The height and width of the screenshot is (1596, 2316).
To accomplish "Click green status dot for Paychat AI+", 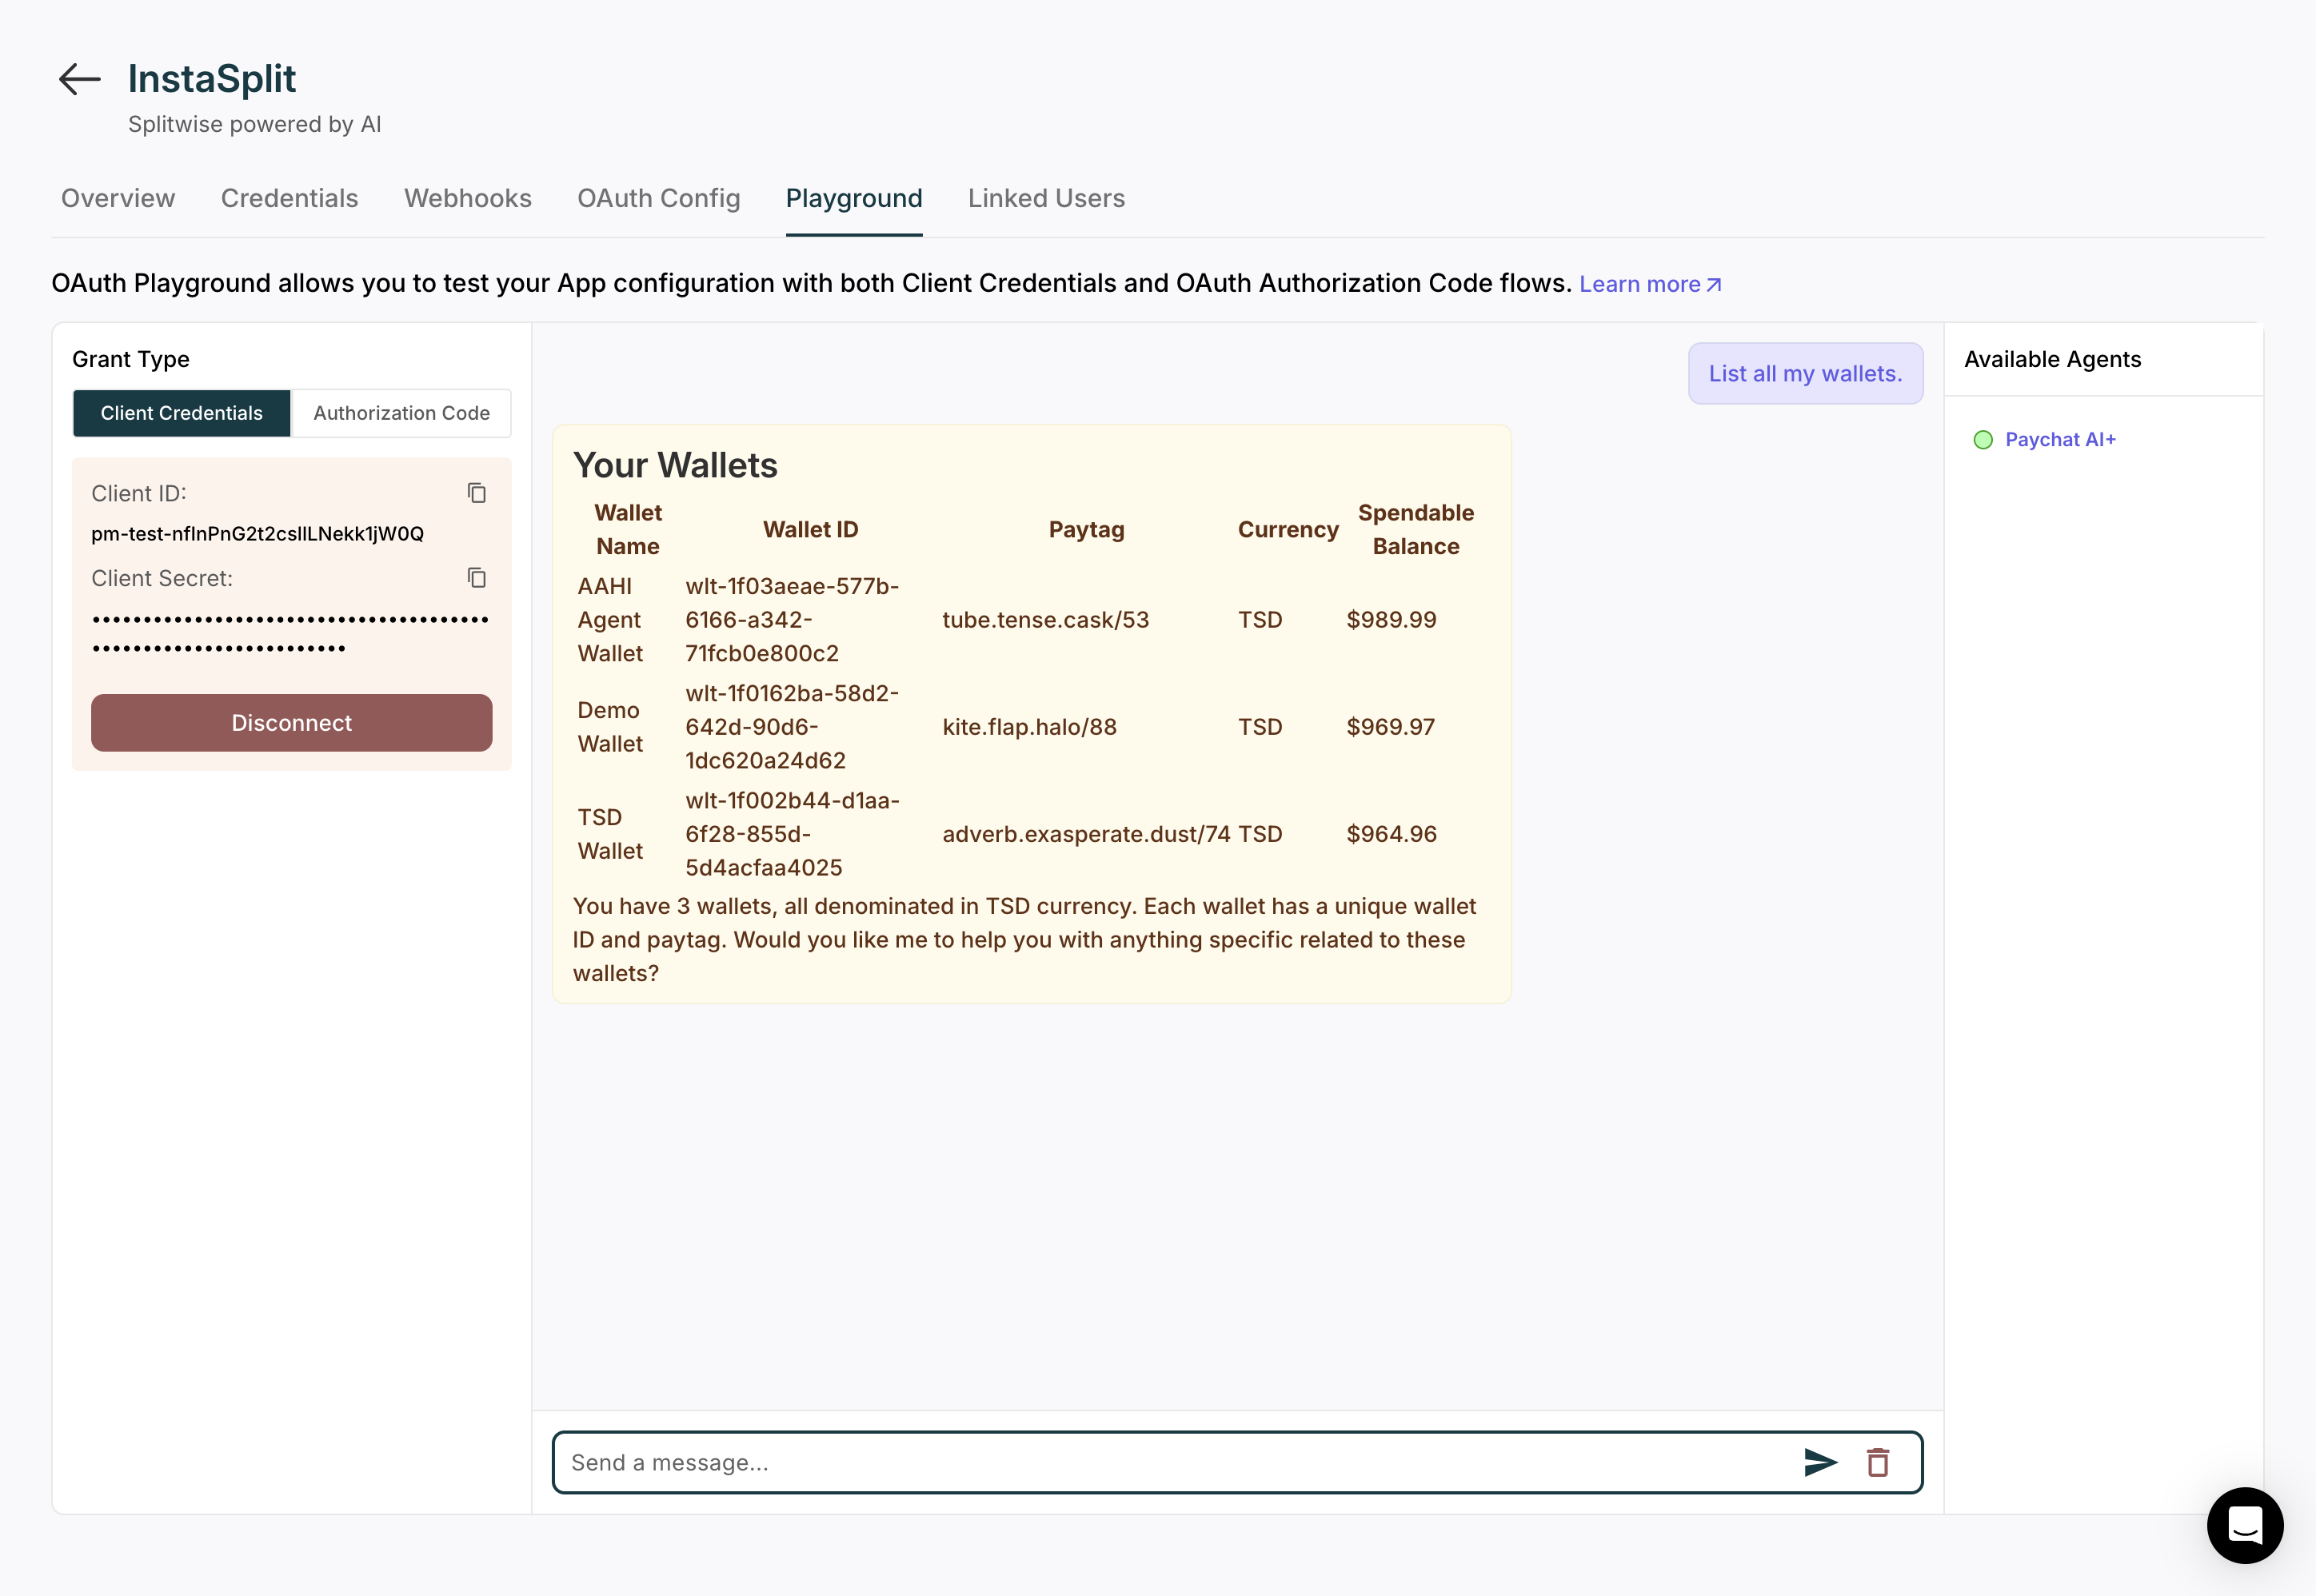I will coord(1983,440).
